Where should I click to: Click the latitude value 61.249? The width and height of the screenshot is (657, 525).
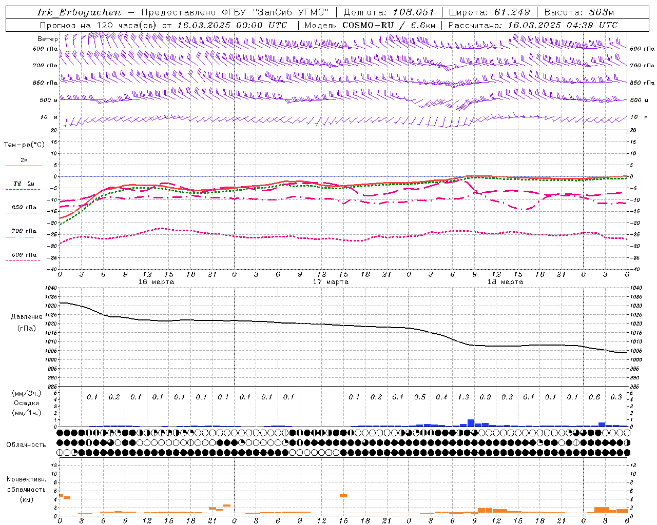[512, 12]
